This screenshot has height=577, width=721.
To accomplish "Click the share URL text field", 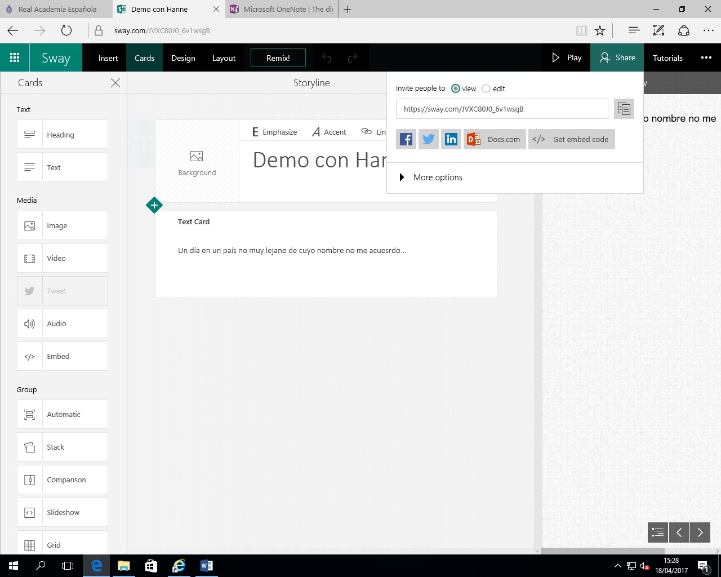I will [501, 109].
